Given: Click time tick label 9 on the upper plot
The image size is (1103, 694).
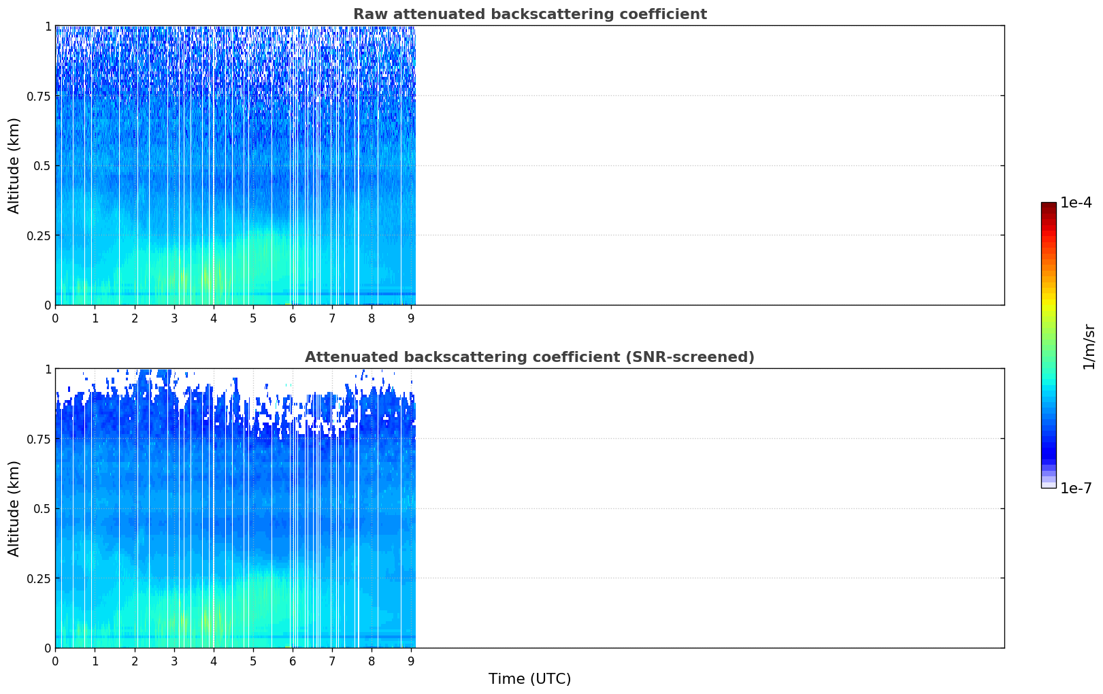Looking at the screenshot, I should click(x=411, y=318).
